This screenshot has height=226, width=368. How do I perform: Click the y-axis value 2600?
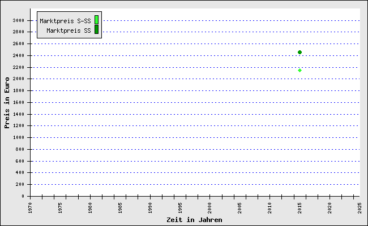pos(19,44)
